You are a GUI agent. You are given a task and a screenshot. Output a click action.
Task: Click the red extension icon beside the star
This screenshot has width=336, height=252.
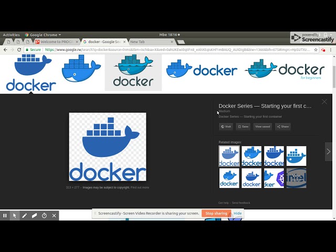(x=323, y=50)
